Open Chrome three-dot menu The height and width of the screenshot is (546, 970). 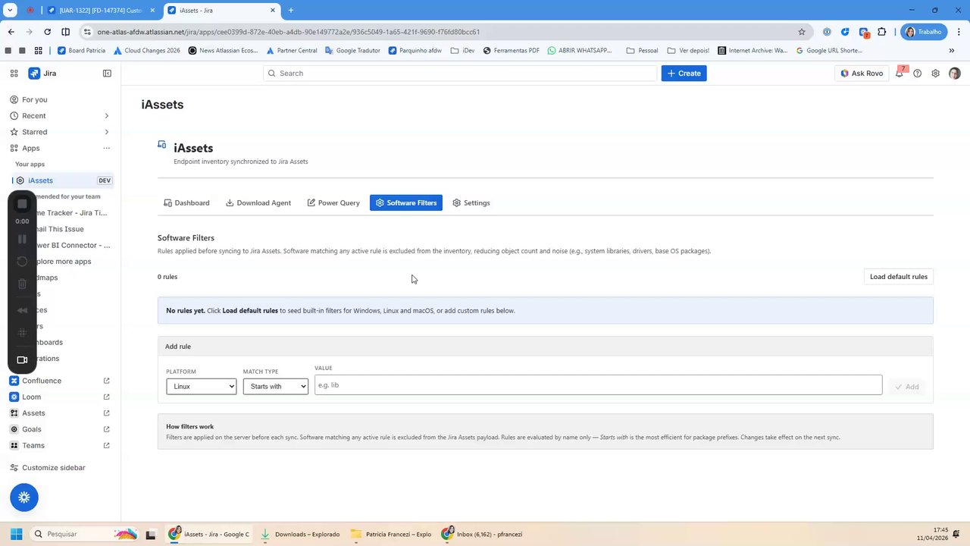[959, 32]
